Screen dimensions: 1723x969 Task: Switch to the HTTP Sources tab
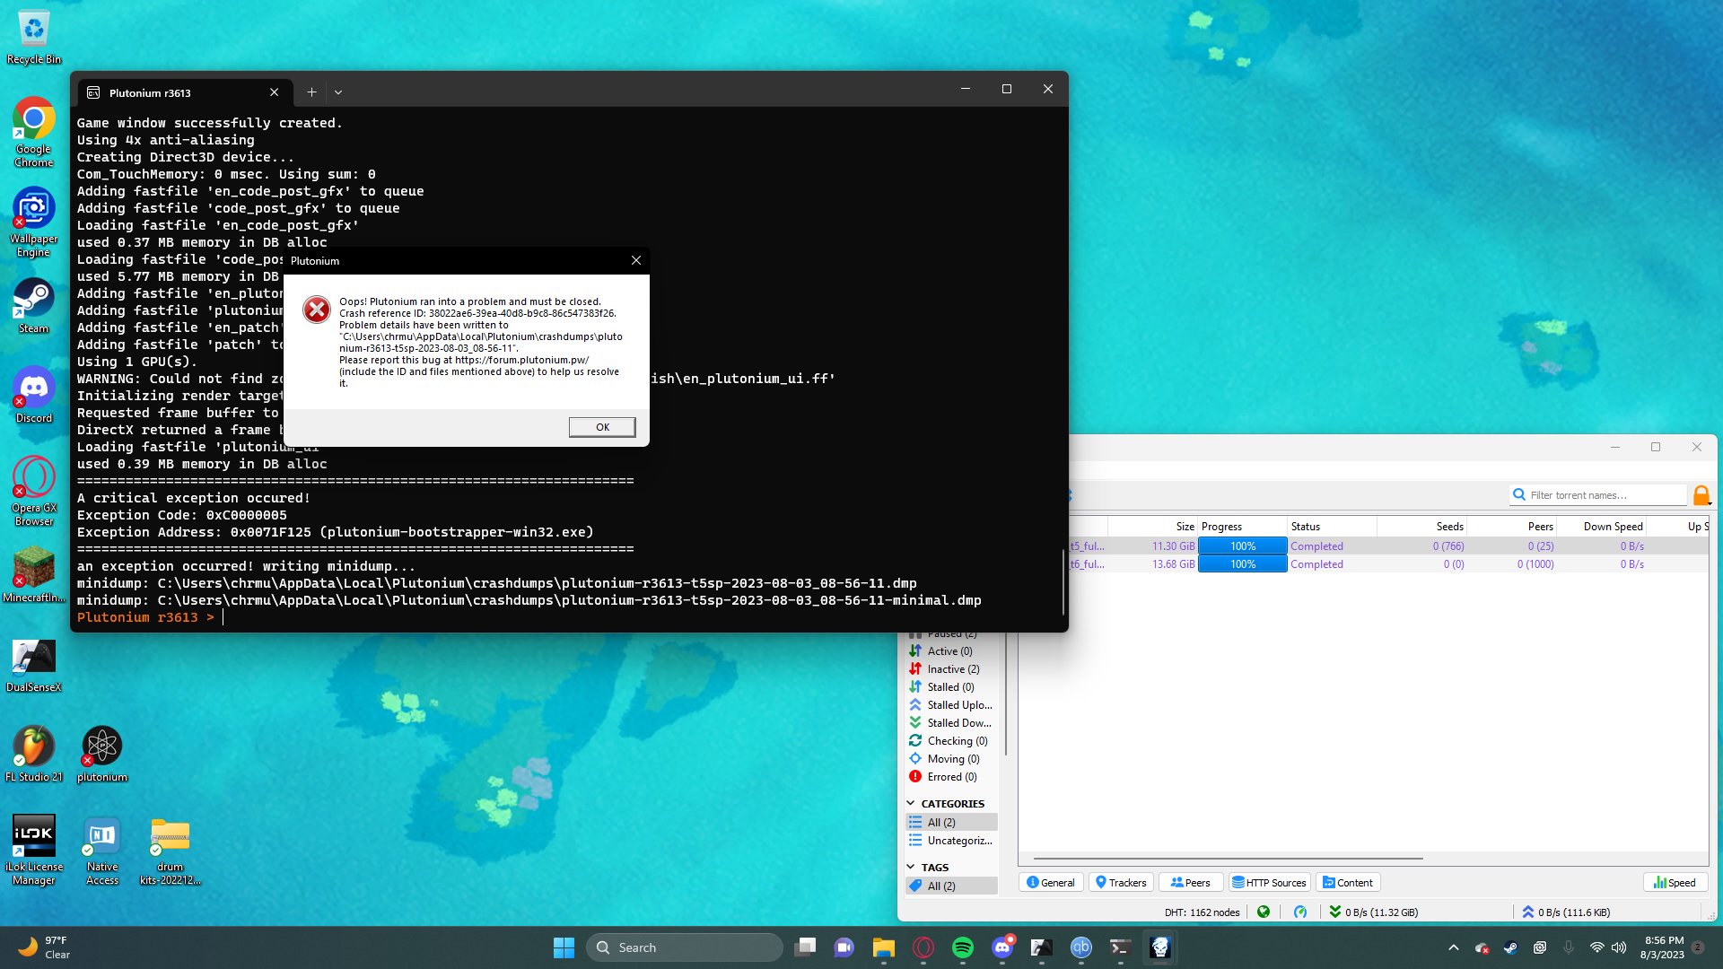[x=1269, y=883]
